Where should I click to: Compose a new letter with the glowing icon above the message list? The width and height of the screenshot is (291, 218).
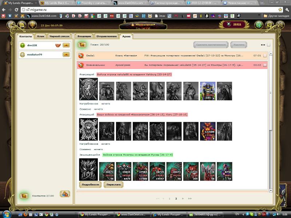pos(82,45)
